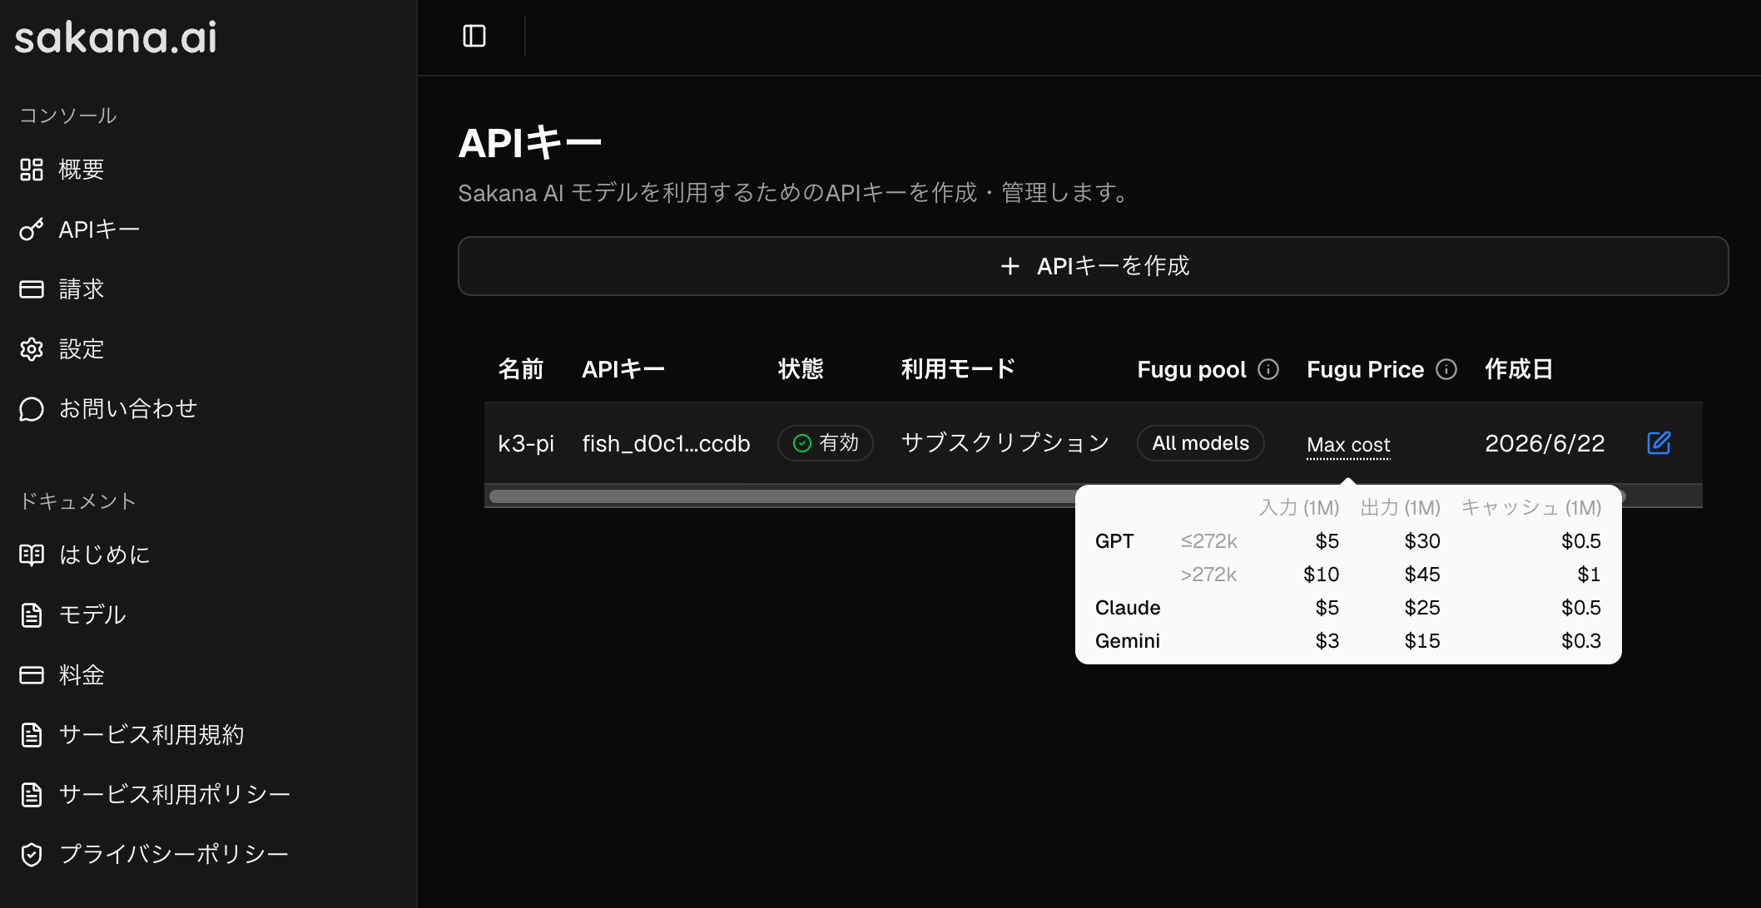Open お問い合わせ contact page

pyautogui.click(x=128, y=409)
